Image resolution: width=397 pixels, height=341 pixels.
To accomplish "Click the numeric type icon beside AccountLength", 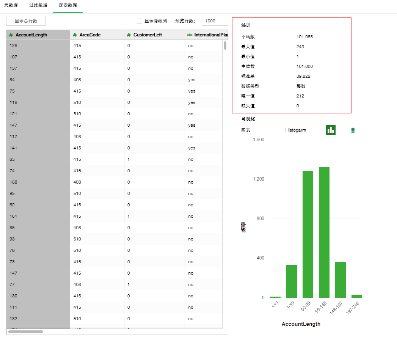I will click(11, 35).
